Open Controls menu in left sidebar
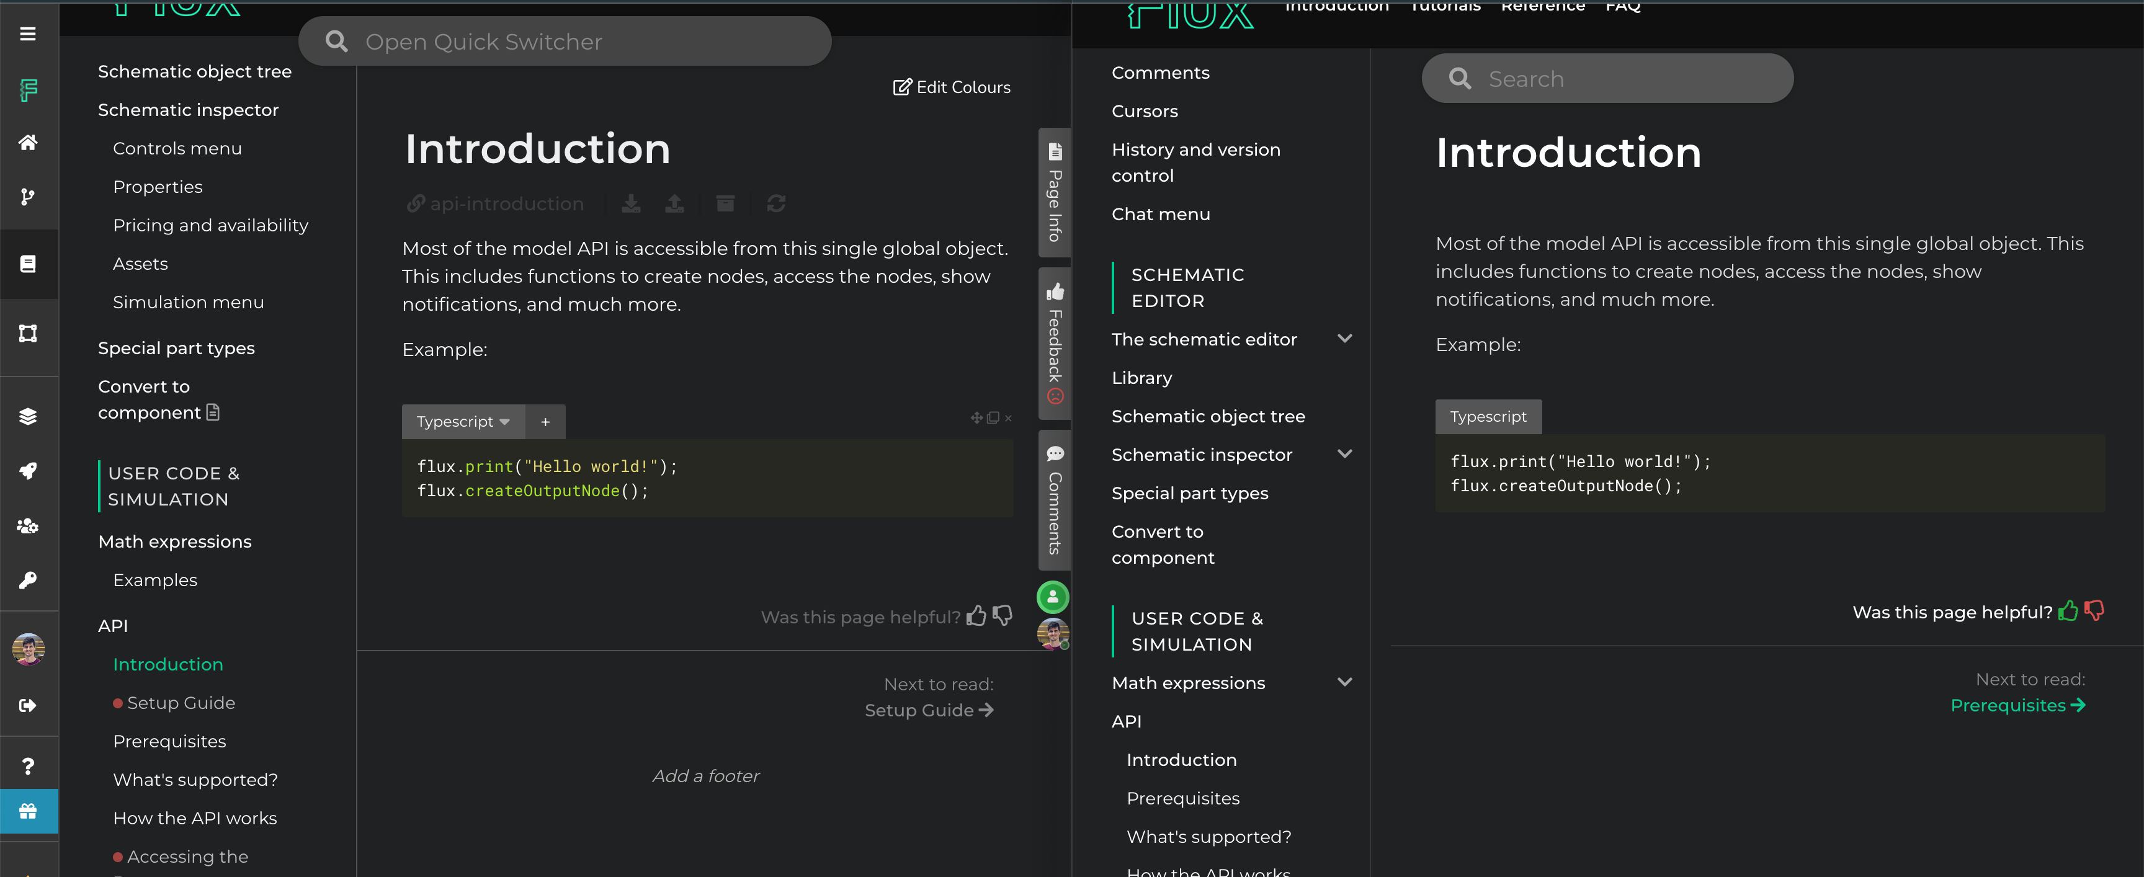Image resolution: width=2144 pixels, height=877 pixels. [177, 149]
